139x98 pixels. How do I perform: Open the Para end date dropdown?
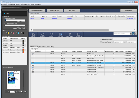coord(135,42)
